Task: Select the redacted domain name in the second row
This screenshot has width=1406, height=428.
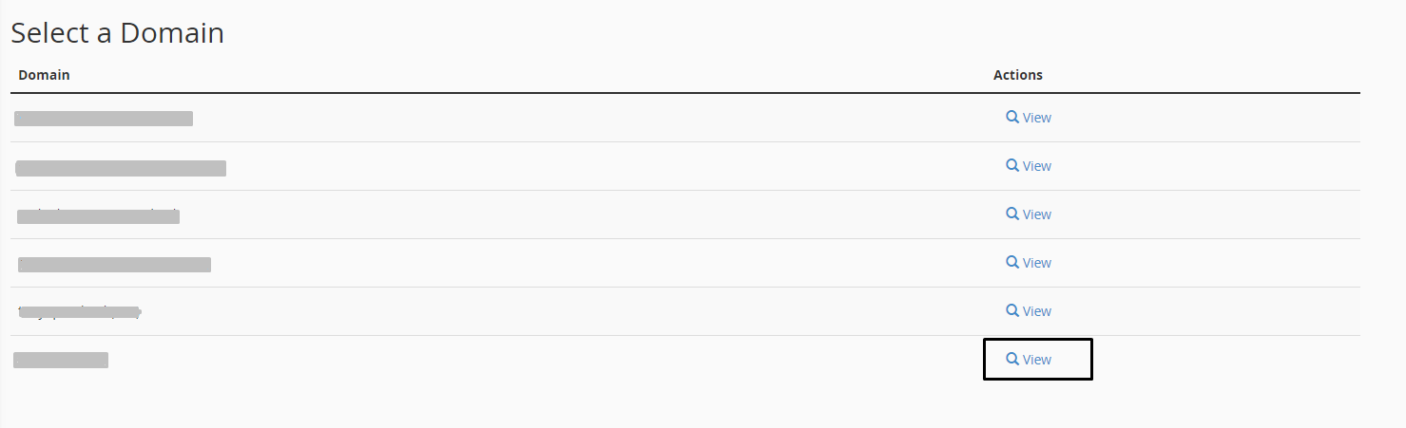Action: 121,169
